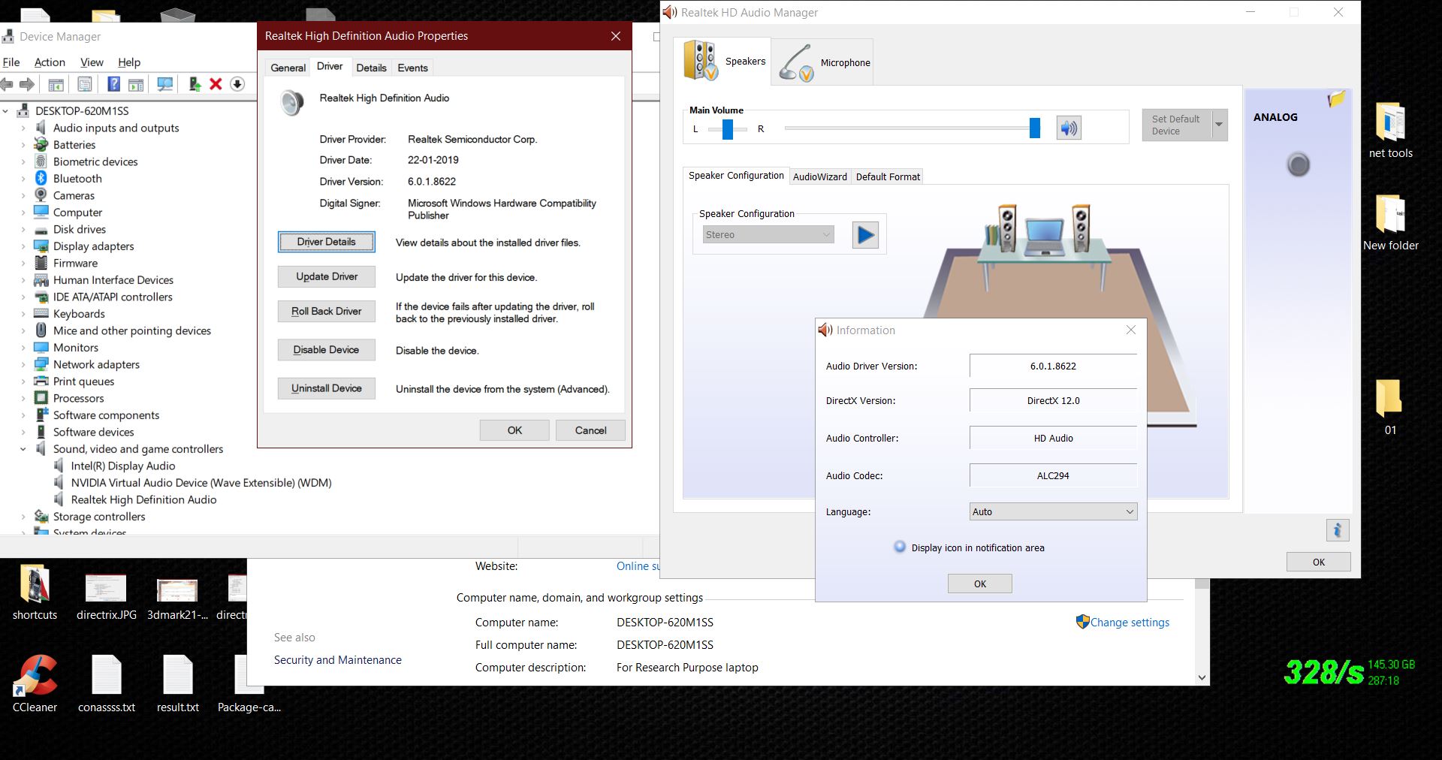Expand Audio inputs and outputs node

click(23, 128)
